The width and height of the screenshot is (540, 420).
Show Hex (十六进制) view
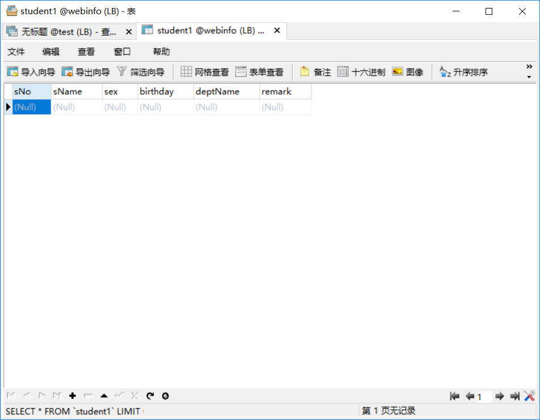(x=361, y=72)
